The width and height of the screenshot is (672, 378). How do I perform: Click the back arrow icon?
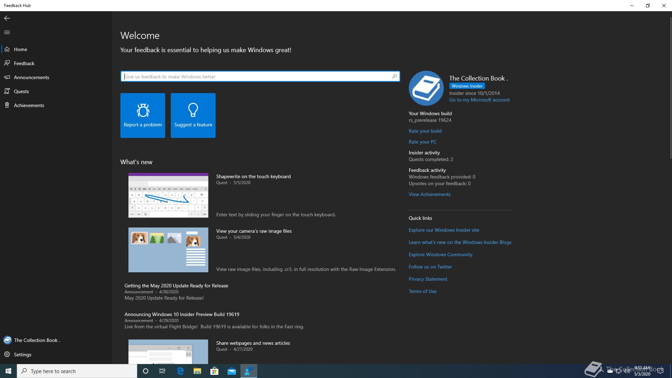(7, 18)
